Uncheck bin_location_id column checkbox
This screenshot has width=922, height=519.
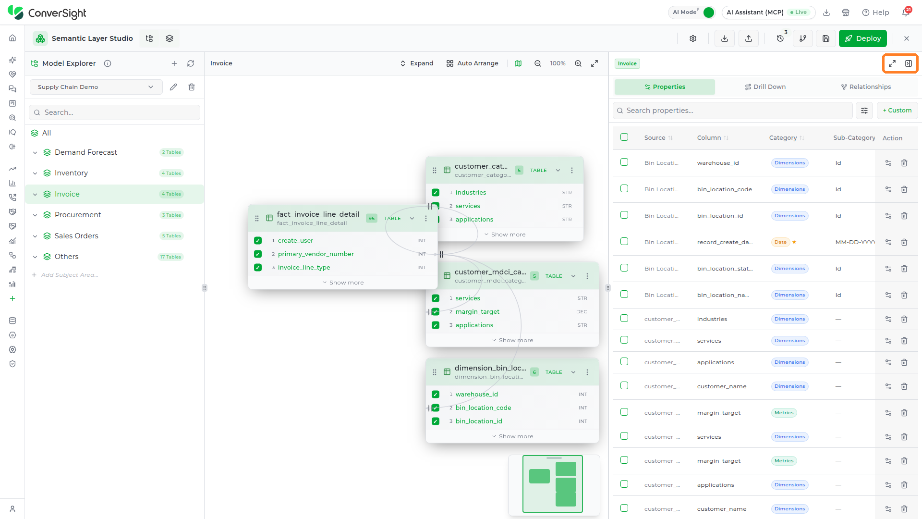pyautogui.click(x=436, y=421)
